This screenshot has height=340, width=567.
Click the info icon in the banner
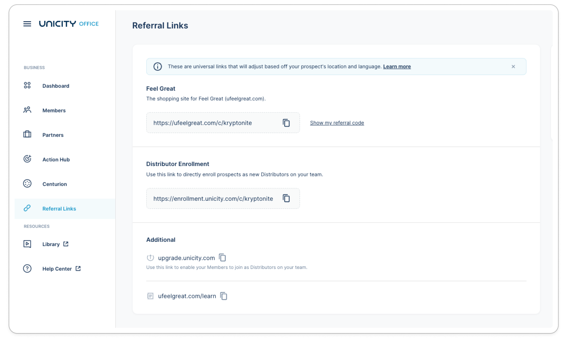pos(158,66)
